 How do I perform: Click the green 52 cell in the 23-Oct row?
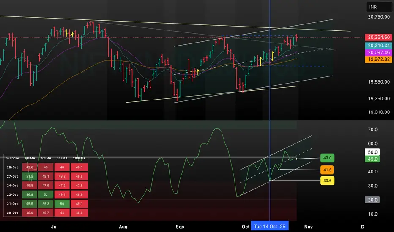pos(46,194)
